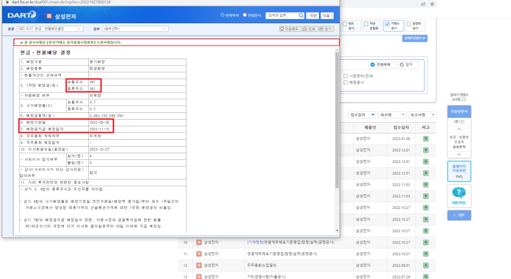
Task: Click the 닫기 button in viewer toolbar
Action: click(x=325, y=29)
